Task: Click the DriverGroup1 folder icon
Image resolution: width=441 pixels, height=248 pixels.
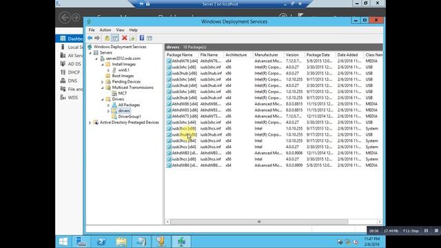Action: pos(114,116)
